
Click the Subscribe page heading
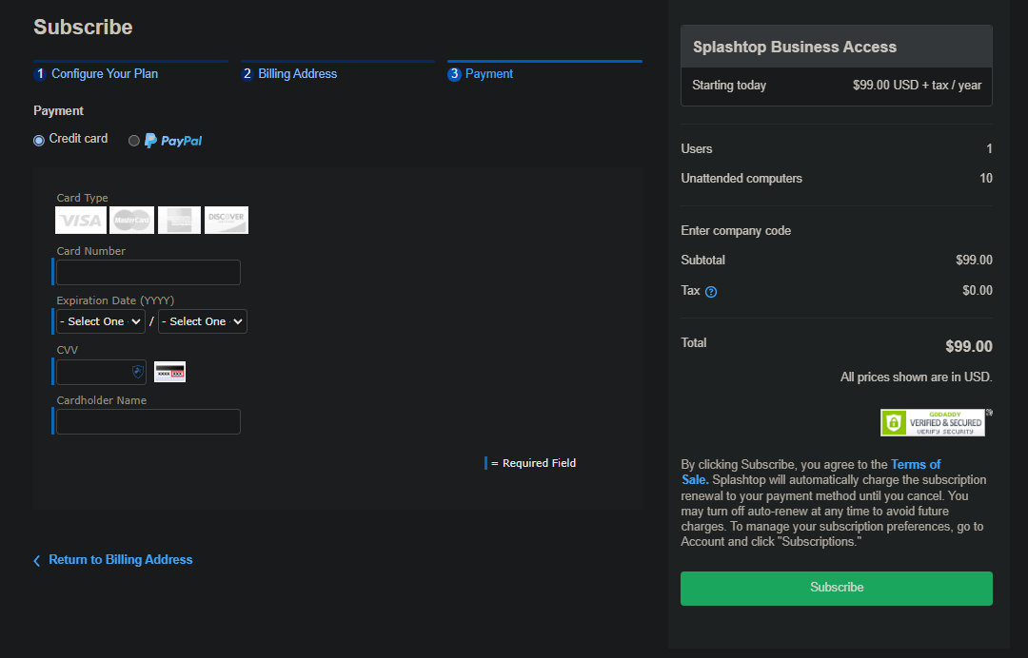(83, 27)
